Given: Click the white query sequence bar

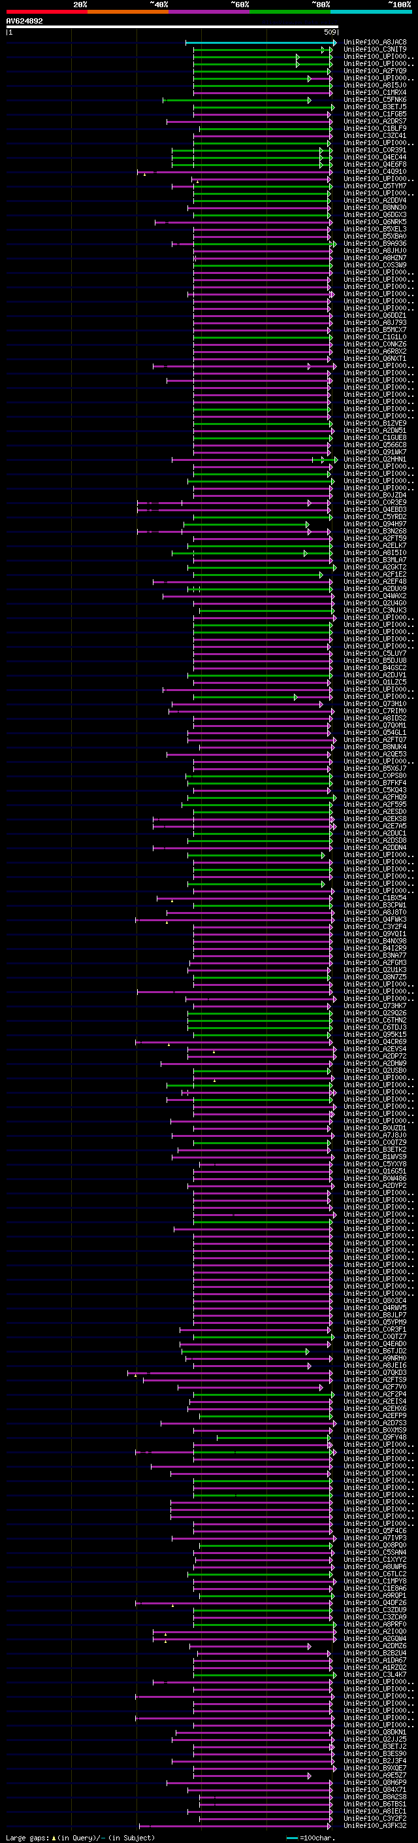Looking at the screenshot, I should tap(172, 26).
